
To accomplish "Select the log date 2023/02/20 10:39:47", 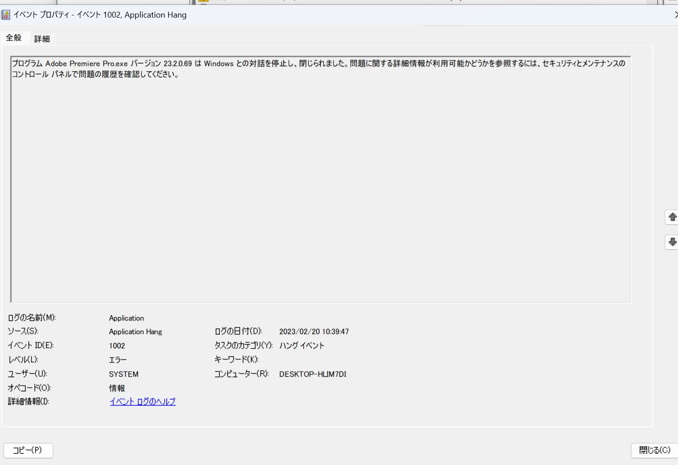I will (x=314, y=331).
